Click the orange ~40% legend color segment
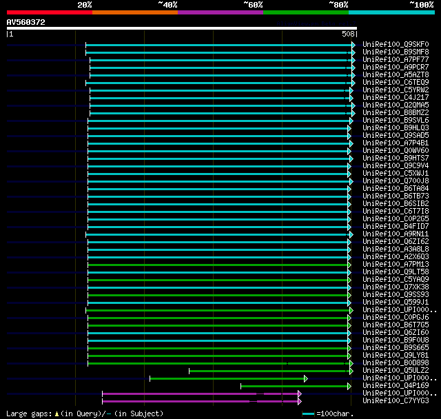The height and width of the screenshot is (419, 441). tap(134, 12)
